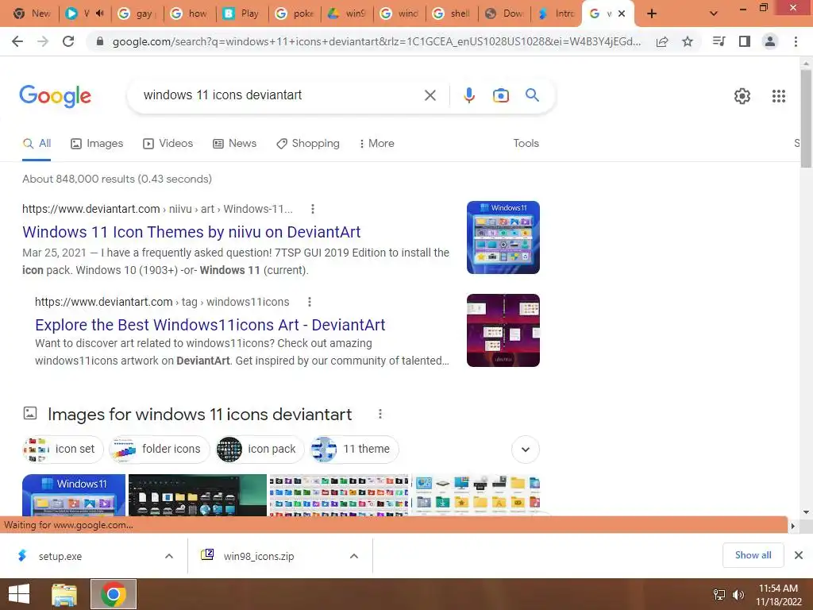
Task: Open the Windows Start menu
Action: pyautogui.click(x=19, y=594)
